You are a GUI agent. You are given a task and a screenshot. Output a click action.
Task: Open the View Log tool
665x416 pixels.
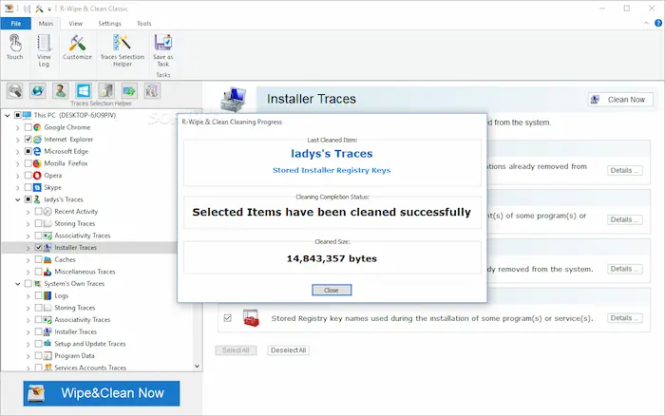point(44,50)
